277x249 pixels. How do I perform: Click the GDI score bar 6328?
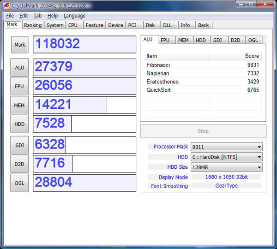84,145
